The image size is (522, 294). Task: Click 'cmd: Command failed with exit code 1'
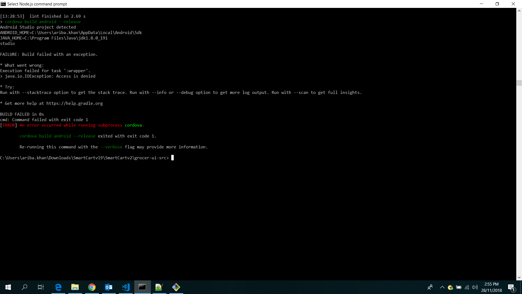coord(44,120)
